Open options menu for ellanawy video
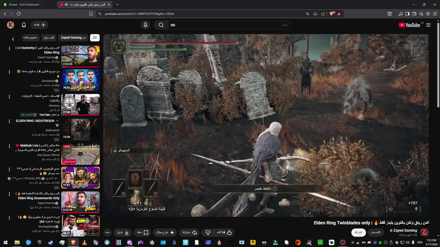The width and height of the screenshot is (440, 247). point(9,97)
